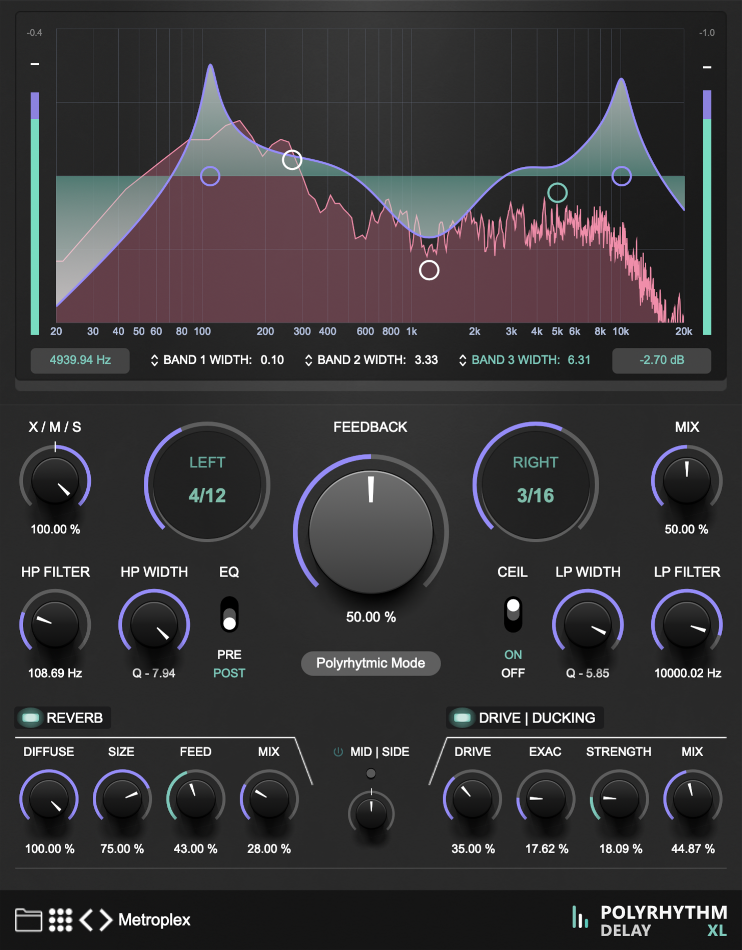Flip the CEIL on/off switch

point(513,614)
